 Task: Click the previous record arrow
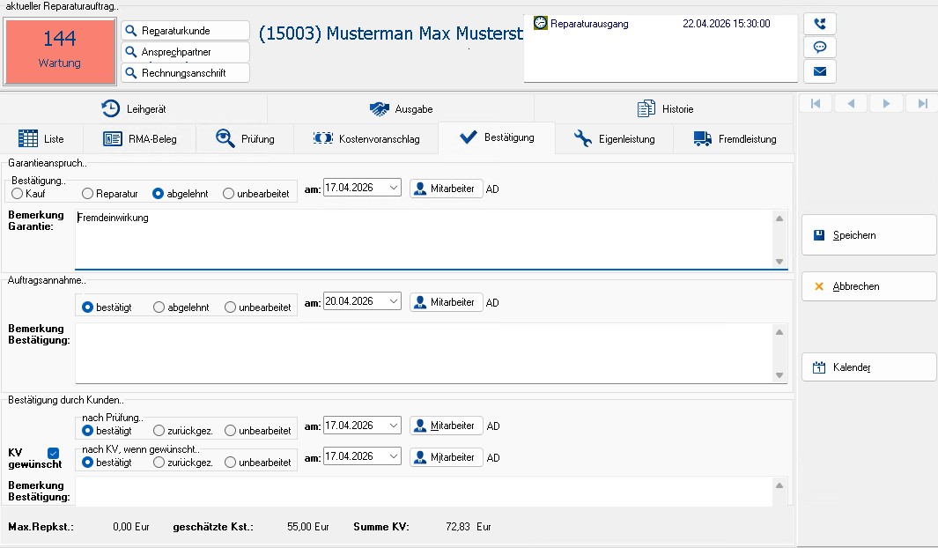[851, 104]
